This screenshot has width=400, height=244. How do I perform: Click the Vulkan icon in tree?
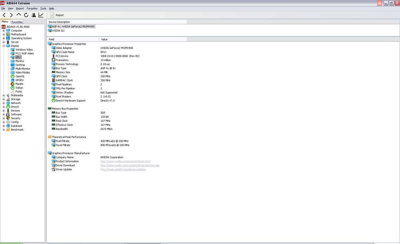coord(12,88)
